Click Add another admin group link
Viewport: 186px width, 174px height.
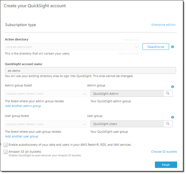tap(23, 106)
